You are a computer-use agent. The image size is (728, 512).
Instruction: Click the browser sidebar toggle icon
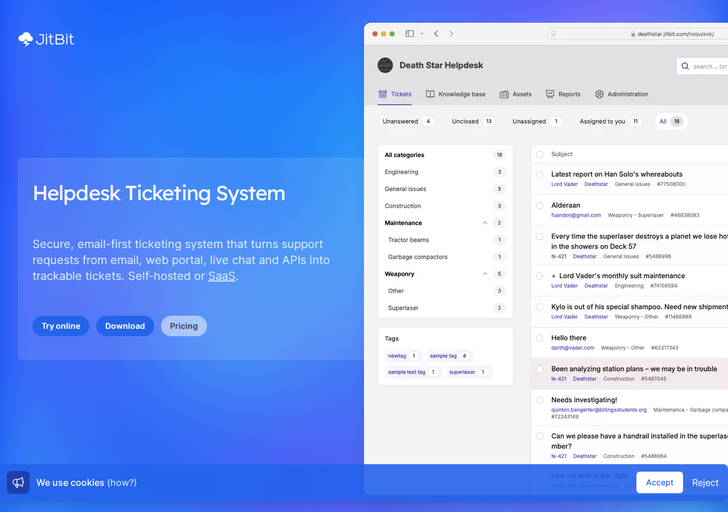(x=409, y=34)
